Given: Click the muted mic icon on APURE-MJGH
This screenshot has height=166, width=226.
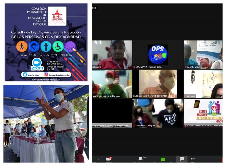Looking at the screenshot, I should pos(186,67).
